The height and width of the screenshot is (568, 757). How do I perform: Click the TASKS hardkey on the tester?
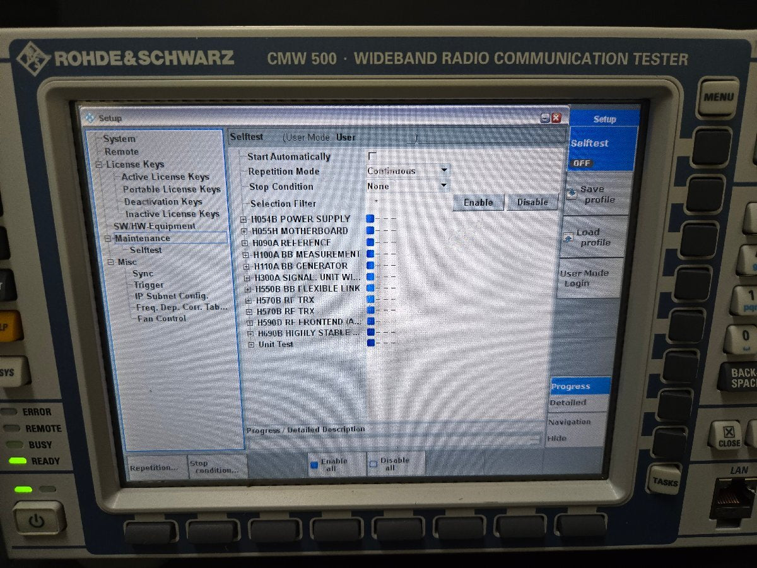[664, 481]
